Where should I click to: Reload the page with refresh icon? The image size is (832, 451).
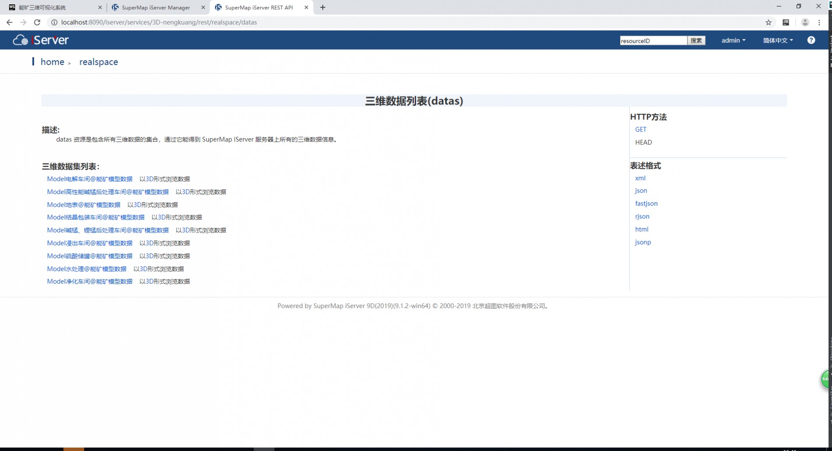[37, 22]
